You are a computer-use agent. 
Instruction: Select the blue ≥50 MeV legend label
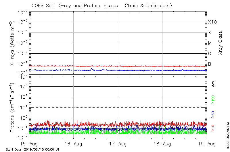(213, 115)
